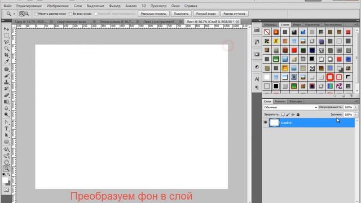Select the Crop tool
This screenshot has width=361, height=203.
tap(6, 55)
